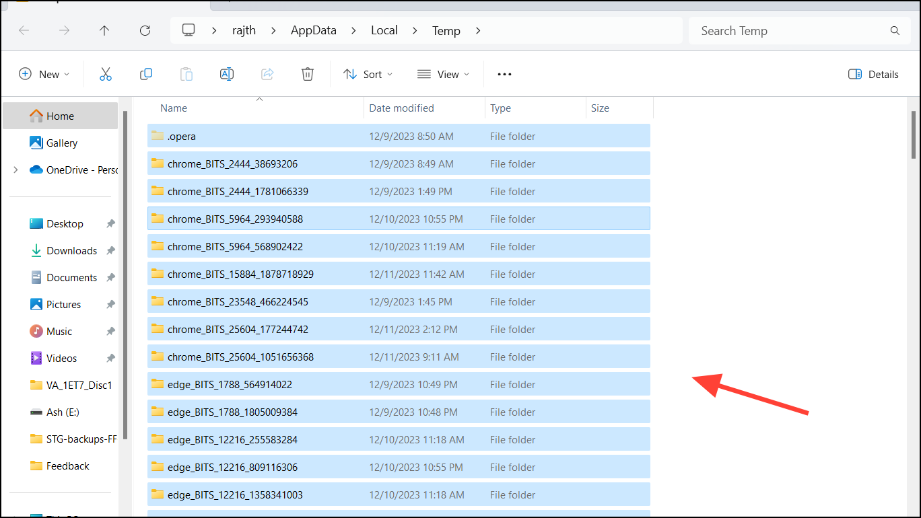Click the Copy icon in toolbar

146,74
